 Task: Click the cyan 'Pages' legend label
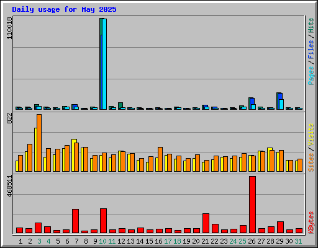tap(311, 76)
